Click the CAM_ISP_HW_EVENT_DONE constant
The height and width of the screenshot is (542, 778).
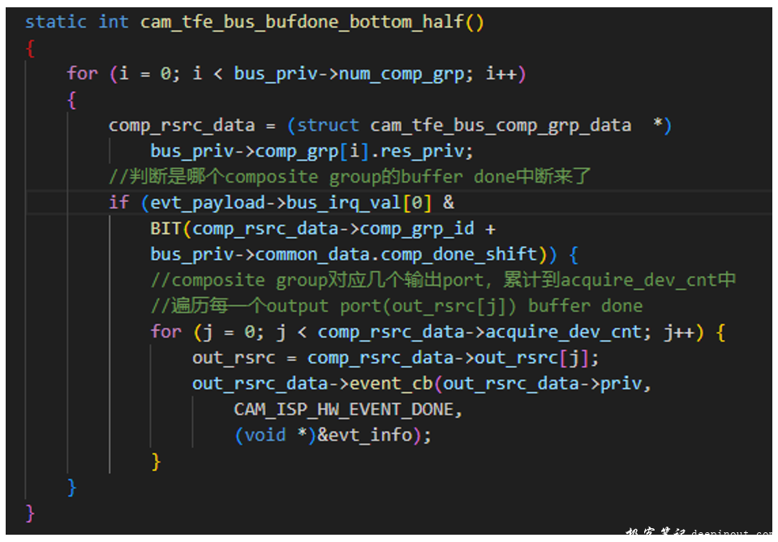click(x=348, y=410)
